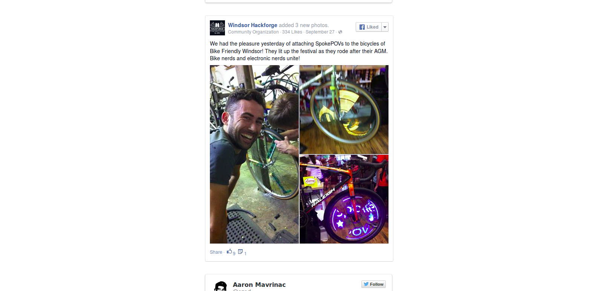Expand the dropdown arrow next to Liked

tap(385, 27)
